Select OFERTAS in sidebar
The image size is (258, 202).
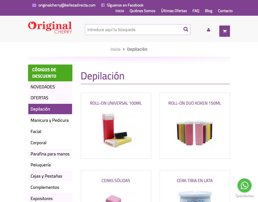(50, 98)
